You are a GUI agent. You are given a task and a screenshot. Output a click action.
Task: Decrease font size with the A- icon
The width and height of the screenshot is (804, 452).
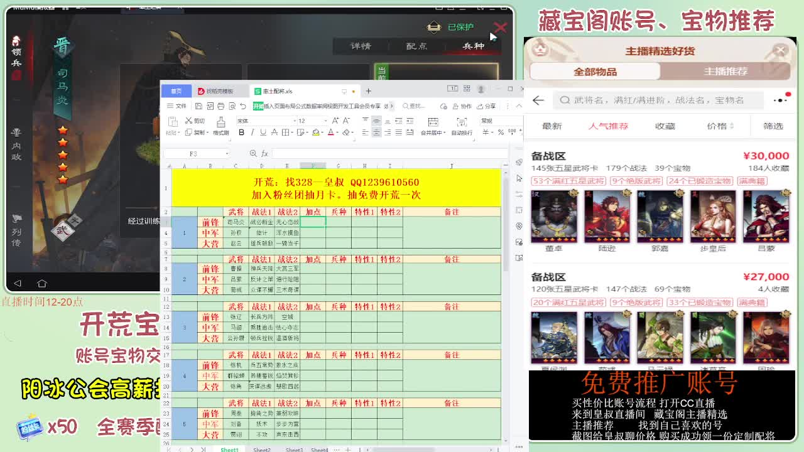347,121
